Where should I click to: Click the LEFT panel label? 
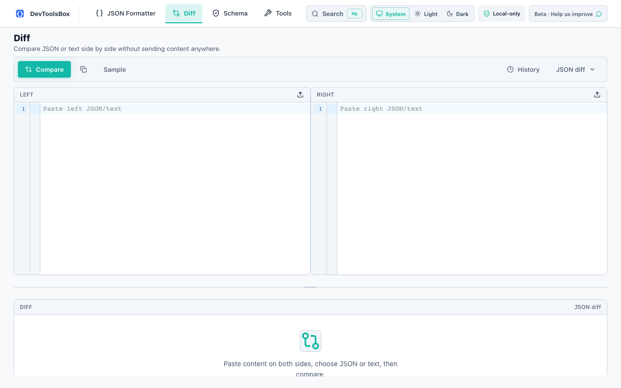coord(27,95)
